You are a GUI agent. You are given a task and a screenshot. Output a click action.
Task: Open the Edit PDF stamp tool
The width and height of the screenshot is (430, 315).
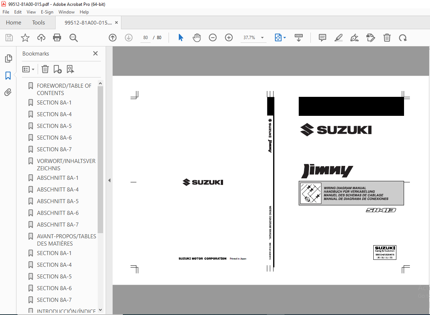[x=370, y=38]
